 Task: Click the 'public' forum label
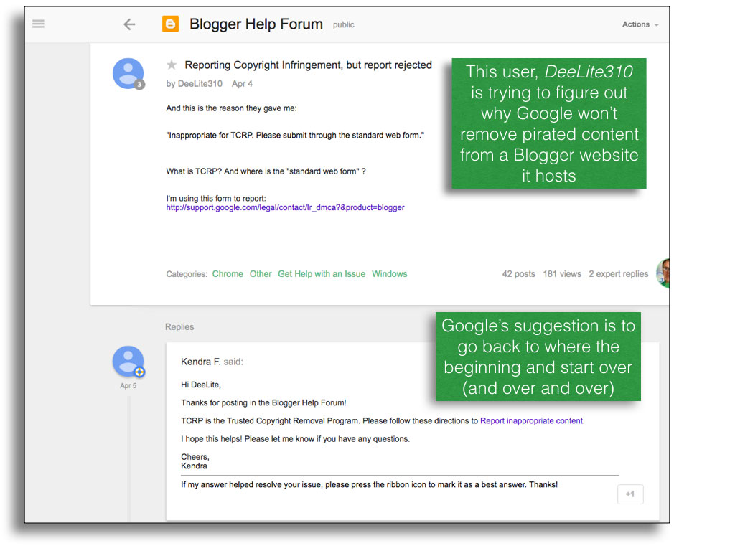(344, 25)
